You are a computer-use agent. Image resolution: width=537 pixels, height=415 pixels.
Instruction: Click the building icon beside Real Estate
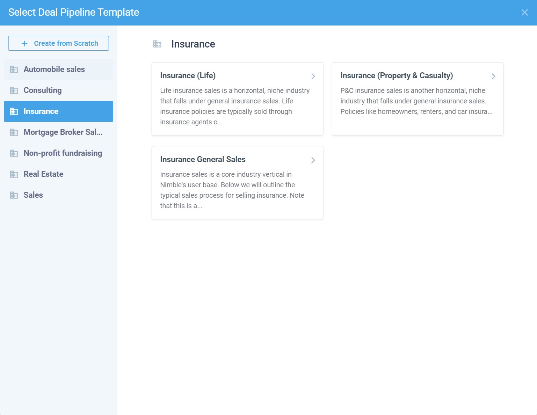(14, 174)
